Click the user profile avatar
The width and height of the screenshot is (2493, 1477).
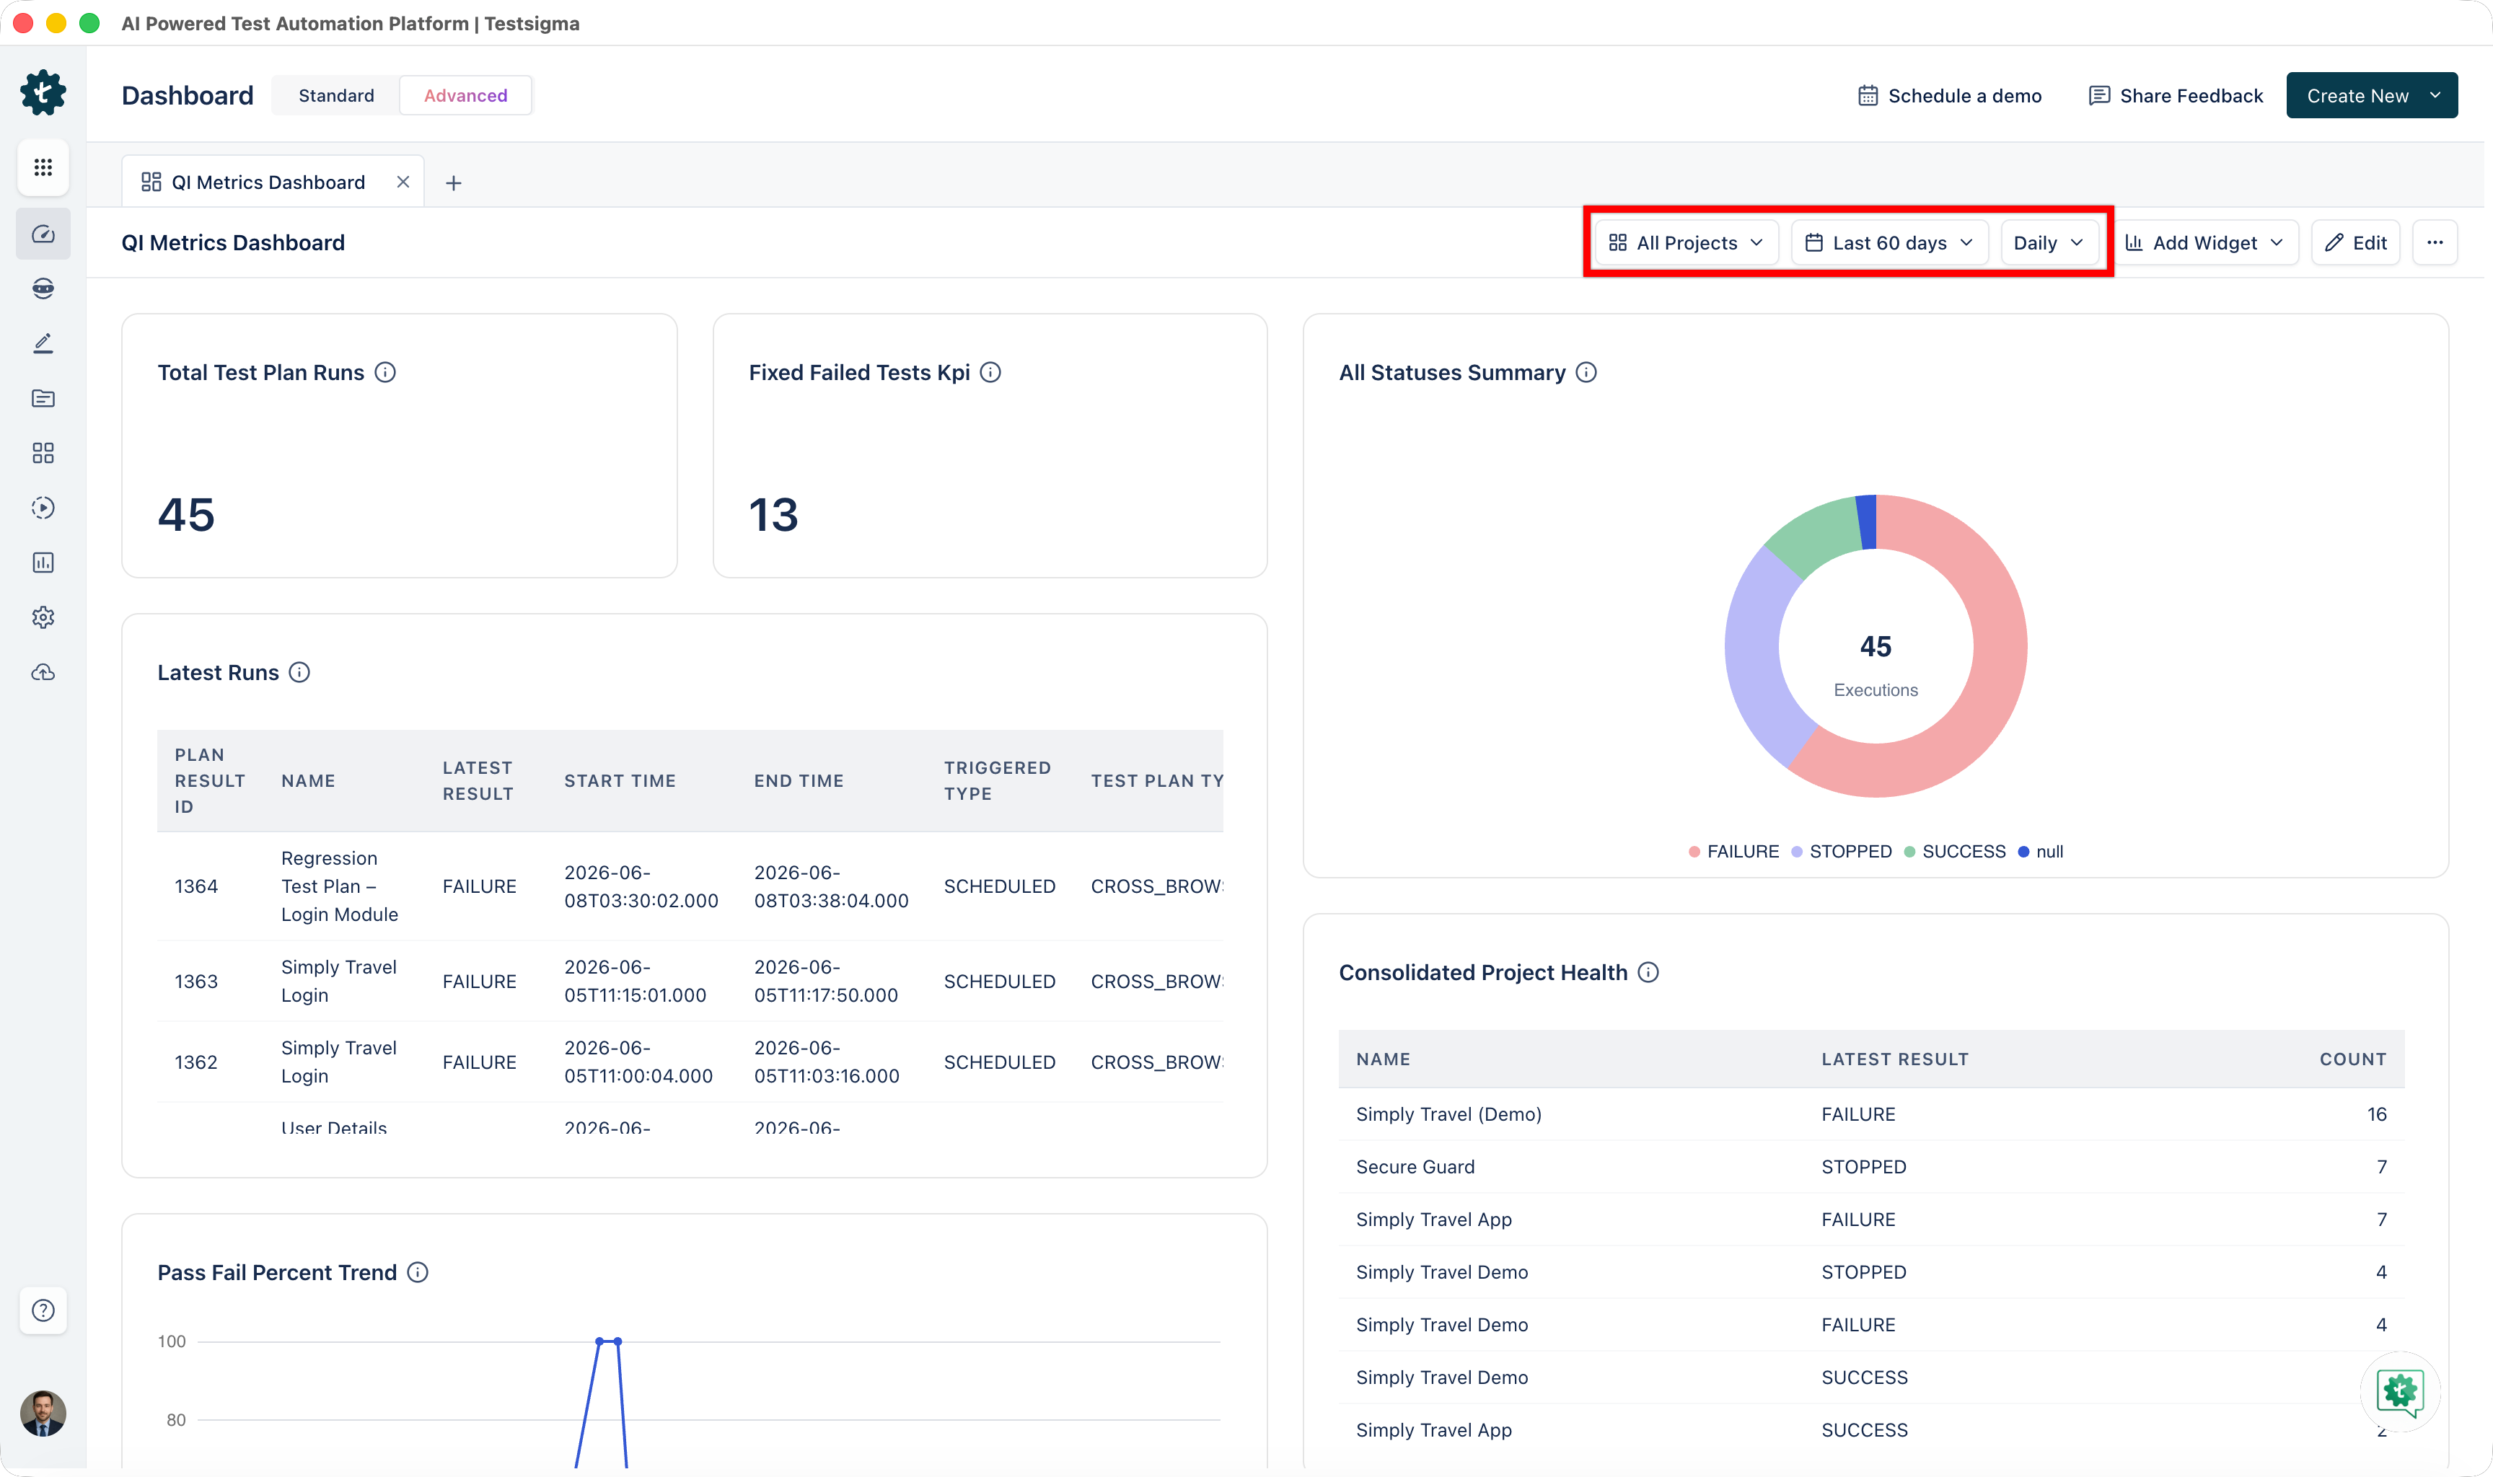[x=43, y=1412]
